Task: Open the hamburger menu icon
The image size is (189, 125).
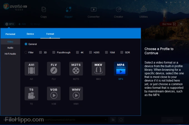Action: (x=181, y=24)
